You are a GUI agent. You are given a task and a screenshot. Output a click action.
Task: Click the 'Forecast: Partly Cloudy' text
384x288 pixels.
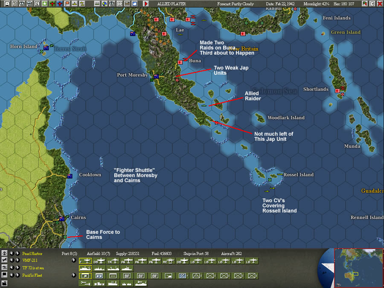point(236,4)
